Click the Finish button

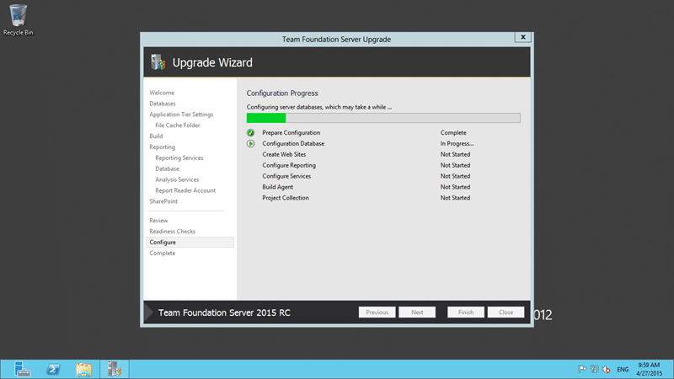pyautogui.click(x=466, y=312)
